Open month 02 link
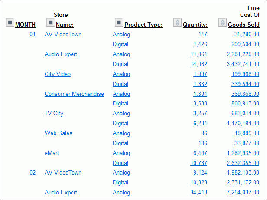 pyautogui.click(x=33, y=173)
